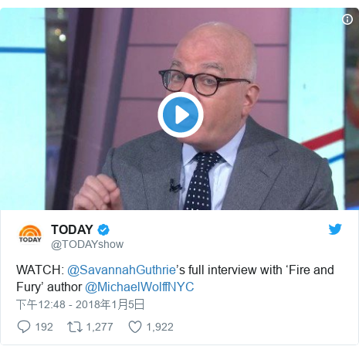View the 1,922 likes count

(x=160, y=327)
